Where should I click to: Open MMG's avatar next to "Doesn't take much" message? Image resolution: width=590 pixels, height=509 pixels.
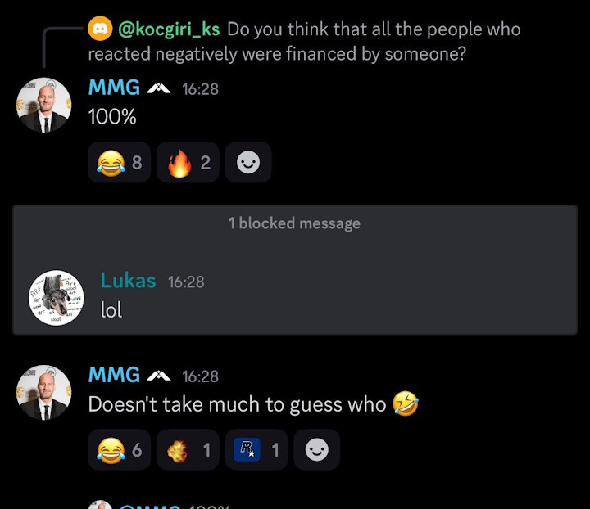point(44,393)
